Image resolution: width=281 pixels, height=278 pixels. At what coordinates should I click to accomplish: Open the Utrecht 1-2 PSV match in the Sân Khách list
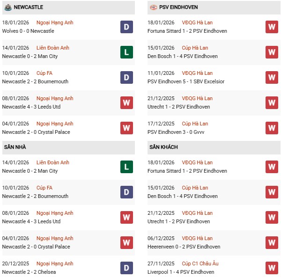(178, 221)
